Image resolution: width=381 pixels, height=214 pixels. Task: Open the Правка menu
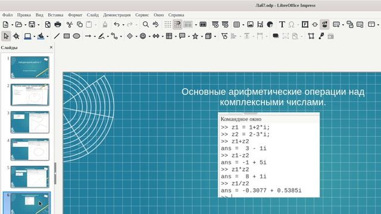tap(24, 15)
